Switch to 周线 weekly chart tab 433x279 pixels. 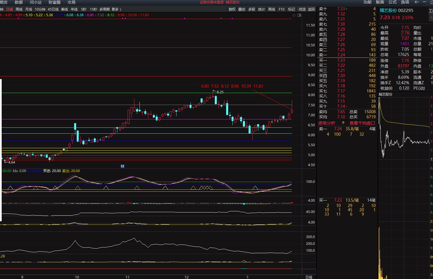(x=19, y=9)
